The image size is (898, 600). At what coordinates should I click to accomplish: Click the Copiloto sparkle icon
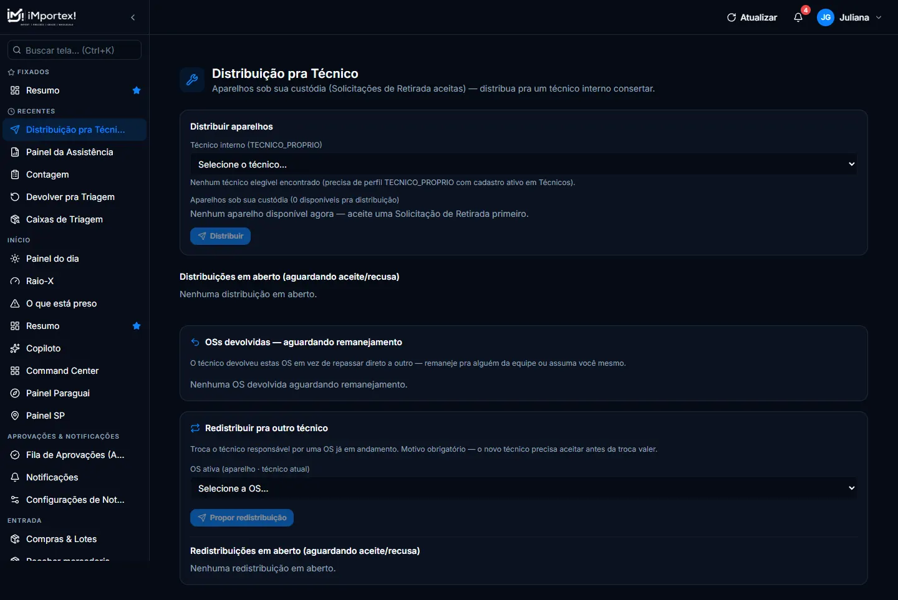tap(15, 348)
